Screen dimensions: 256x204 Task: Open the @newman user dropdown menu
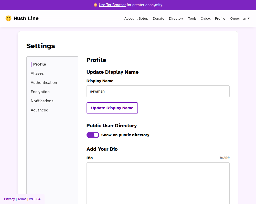[240, 19]
